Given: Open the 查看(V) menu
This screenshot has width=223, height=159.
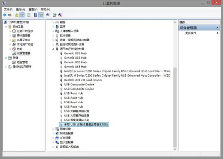Looking at the screenshot, I should point(33,10).
